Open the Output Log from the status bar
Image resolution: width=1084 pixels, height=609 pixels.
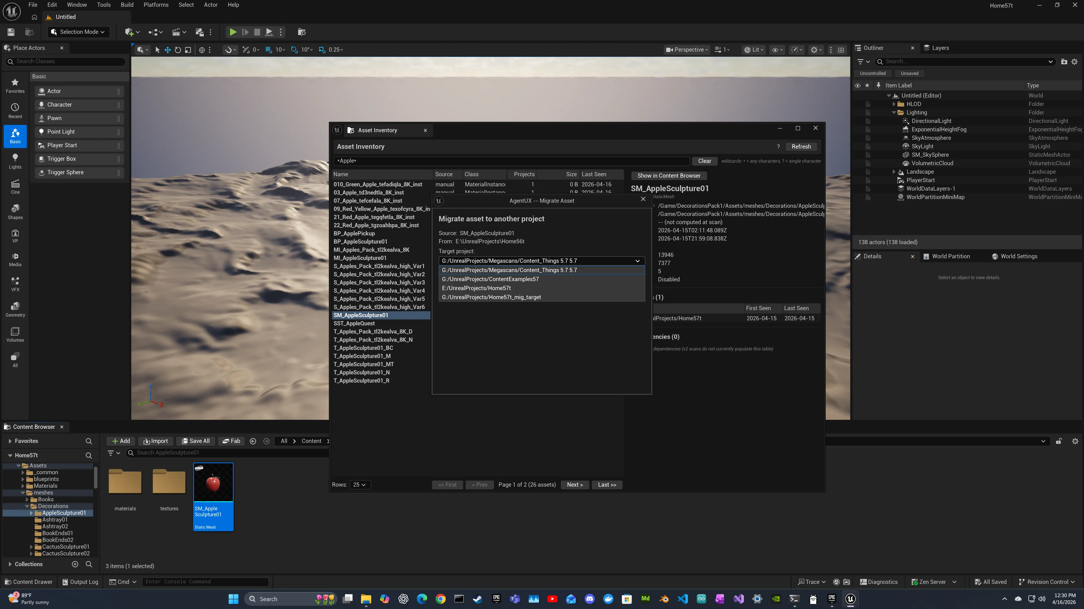click(80, 582)
